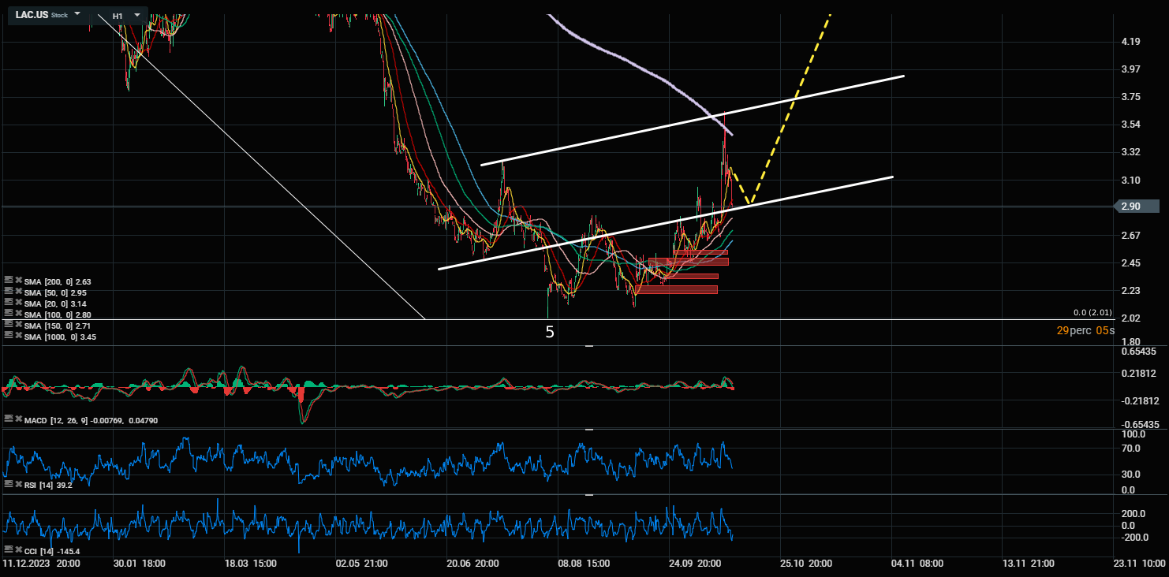Screen dimensions: 1169x577
Task: Close the CCI indicator panel
Action: 18,550
